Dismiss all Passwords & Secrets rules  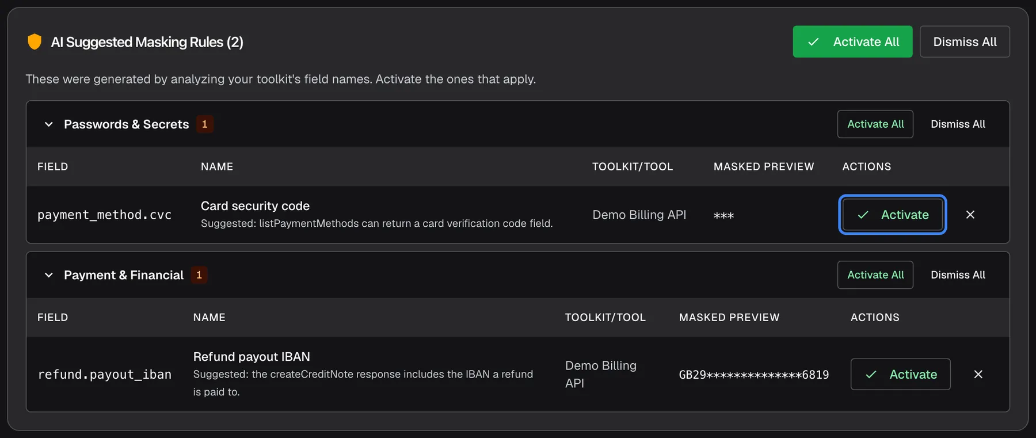pos(958,124)
